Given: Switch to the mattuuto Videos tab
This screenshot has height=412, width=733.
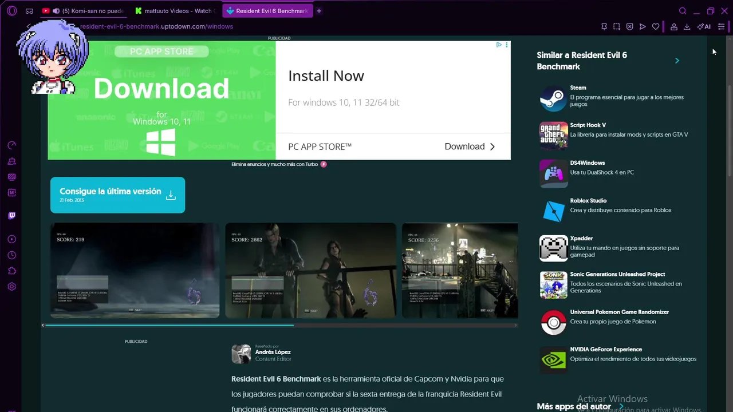Looking at the screenshot, I should pos(175,11).
